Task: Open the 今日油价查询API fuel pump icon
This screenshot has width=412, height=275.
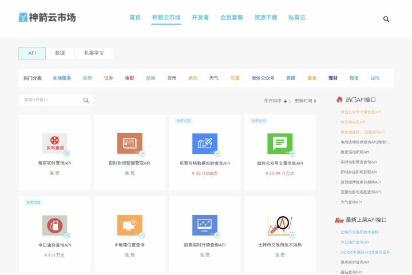Action: [55, 225]
